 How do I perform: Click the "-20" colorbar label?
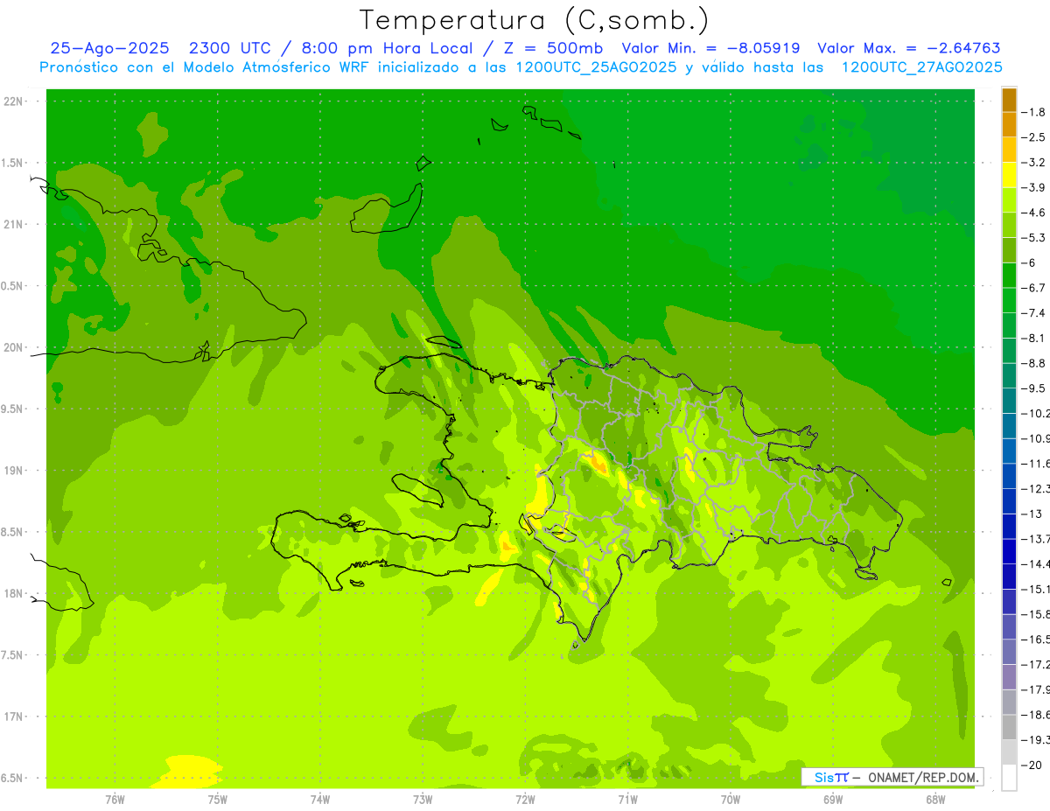(1032, 765)
